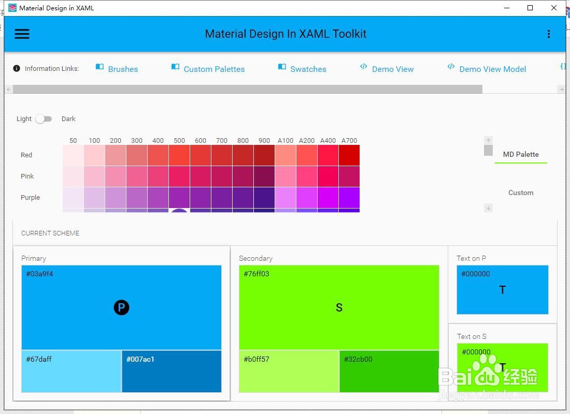Open the Custom Palettes link

(214, 69)
